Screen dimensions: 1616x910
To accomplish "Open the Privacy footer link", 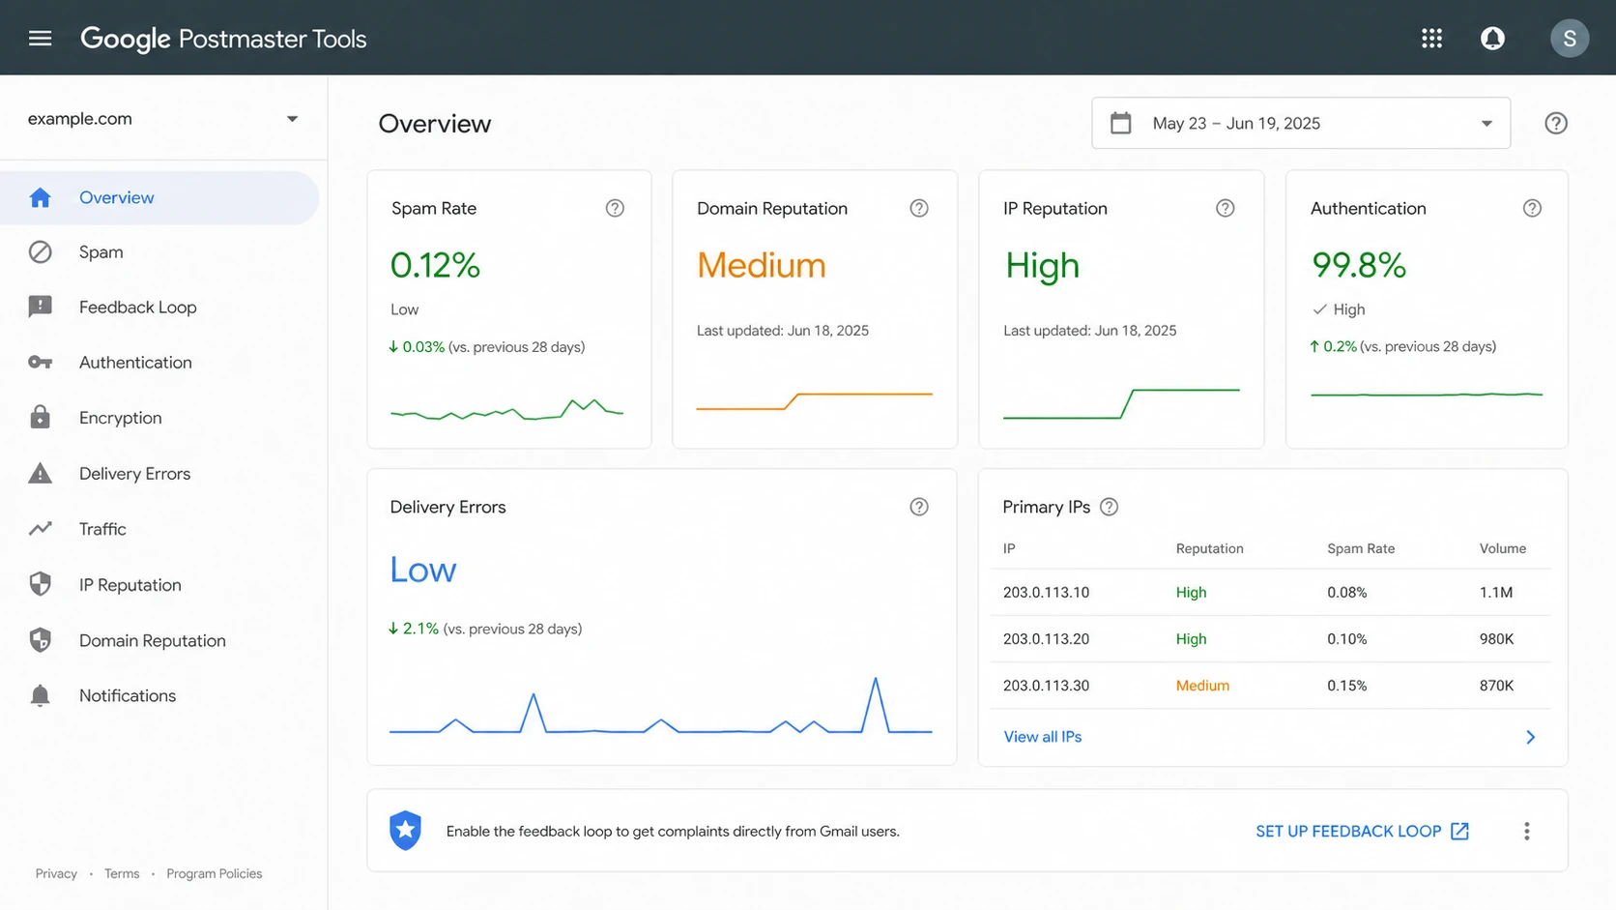I will coord(56,873).
